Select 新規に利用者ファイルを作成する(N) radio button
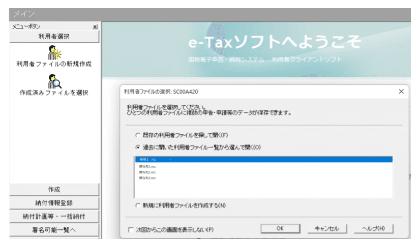 (137, 205)
